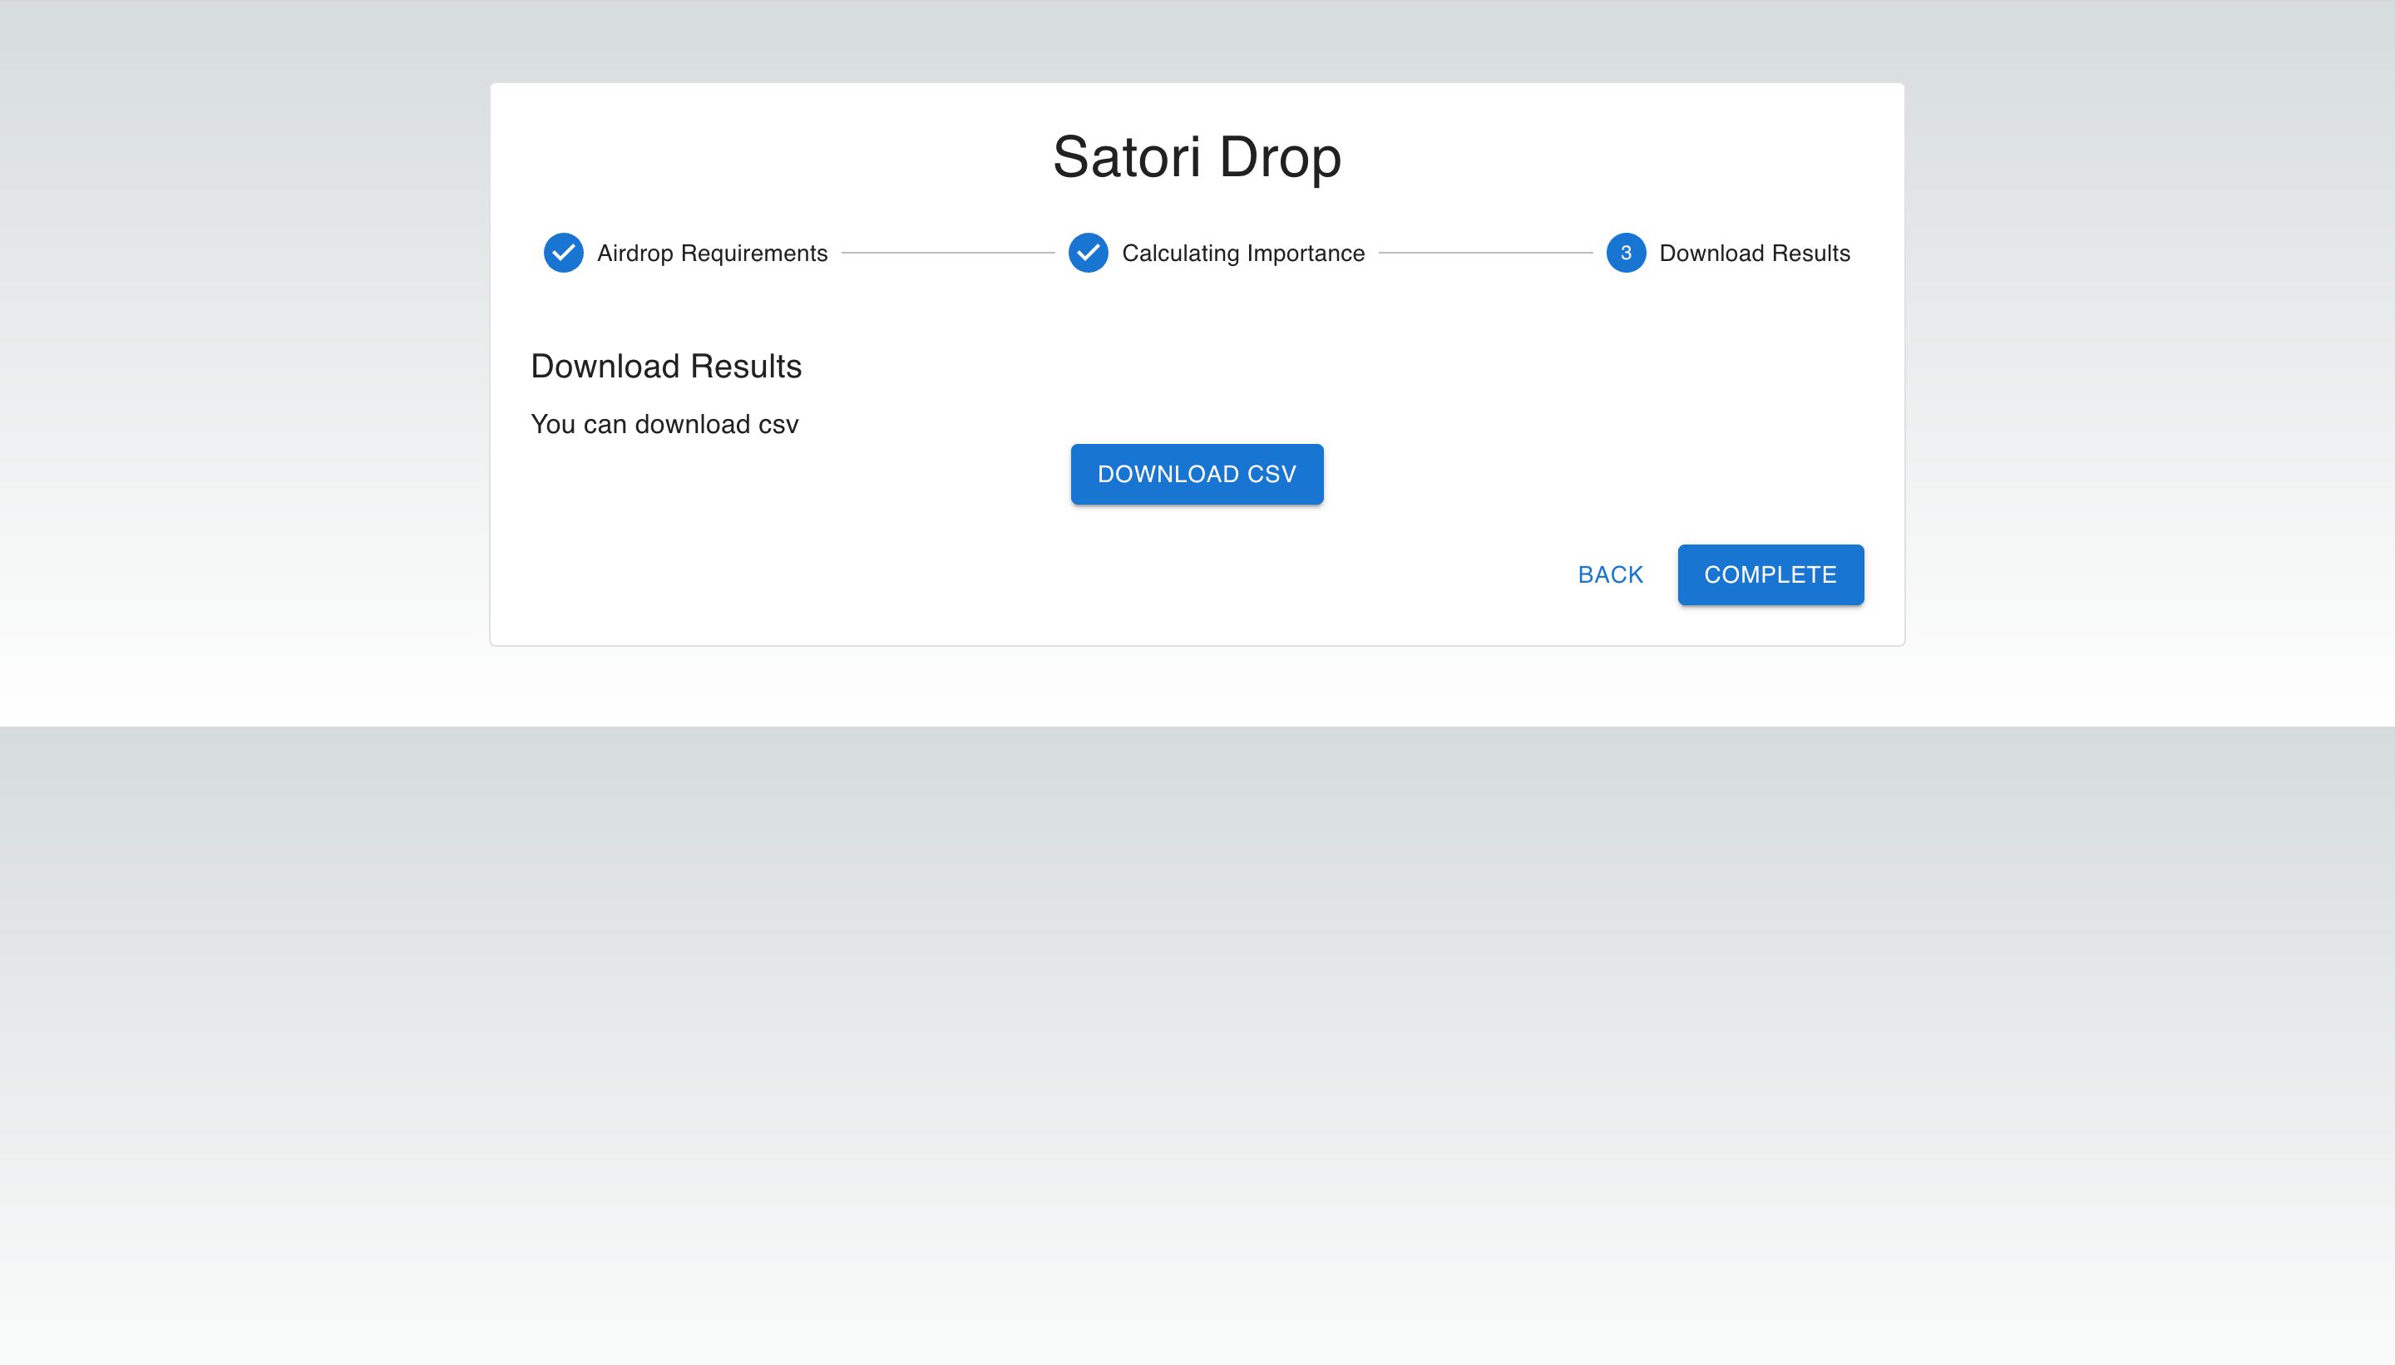Click the 'You can download csv' text
Viewport: 2395px width, 1365px height.
tap(664, 425)
